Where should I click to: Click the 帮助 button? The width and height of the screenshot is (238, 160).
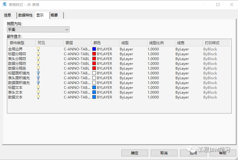223,153
